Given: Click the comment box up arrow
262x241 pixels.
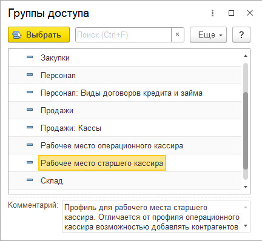Looking at the screenshot, I should (246, 207).
